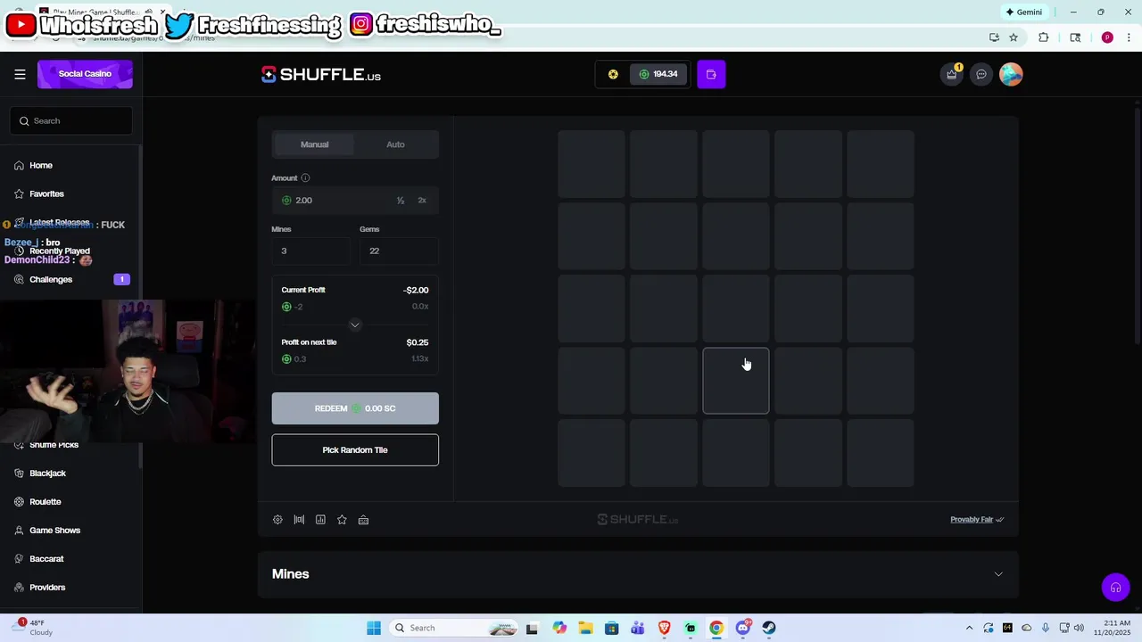Open live support headset button
The height and width of the screenshot is (642, 1142).
(1115, 588)
